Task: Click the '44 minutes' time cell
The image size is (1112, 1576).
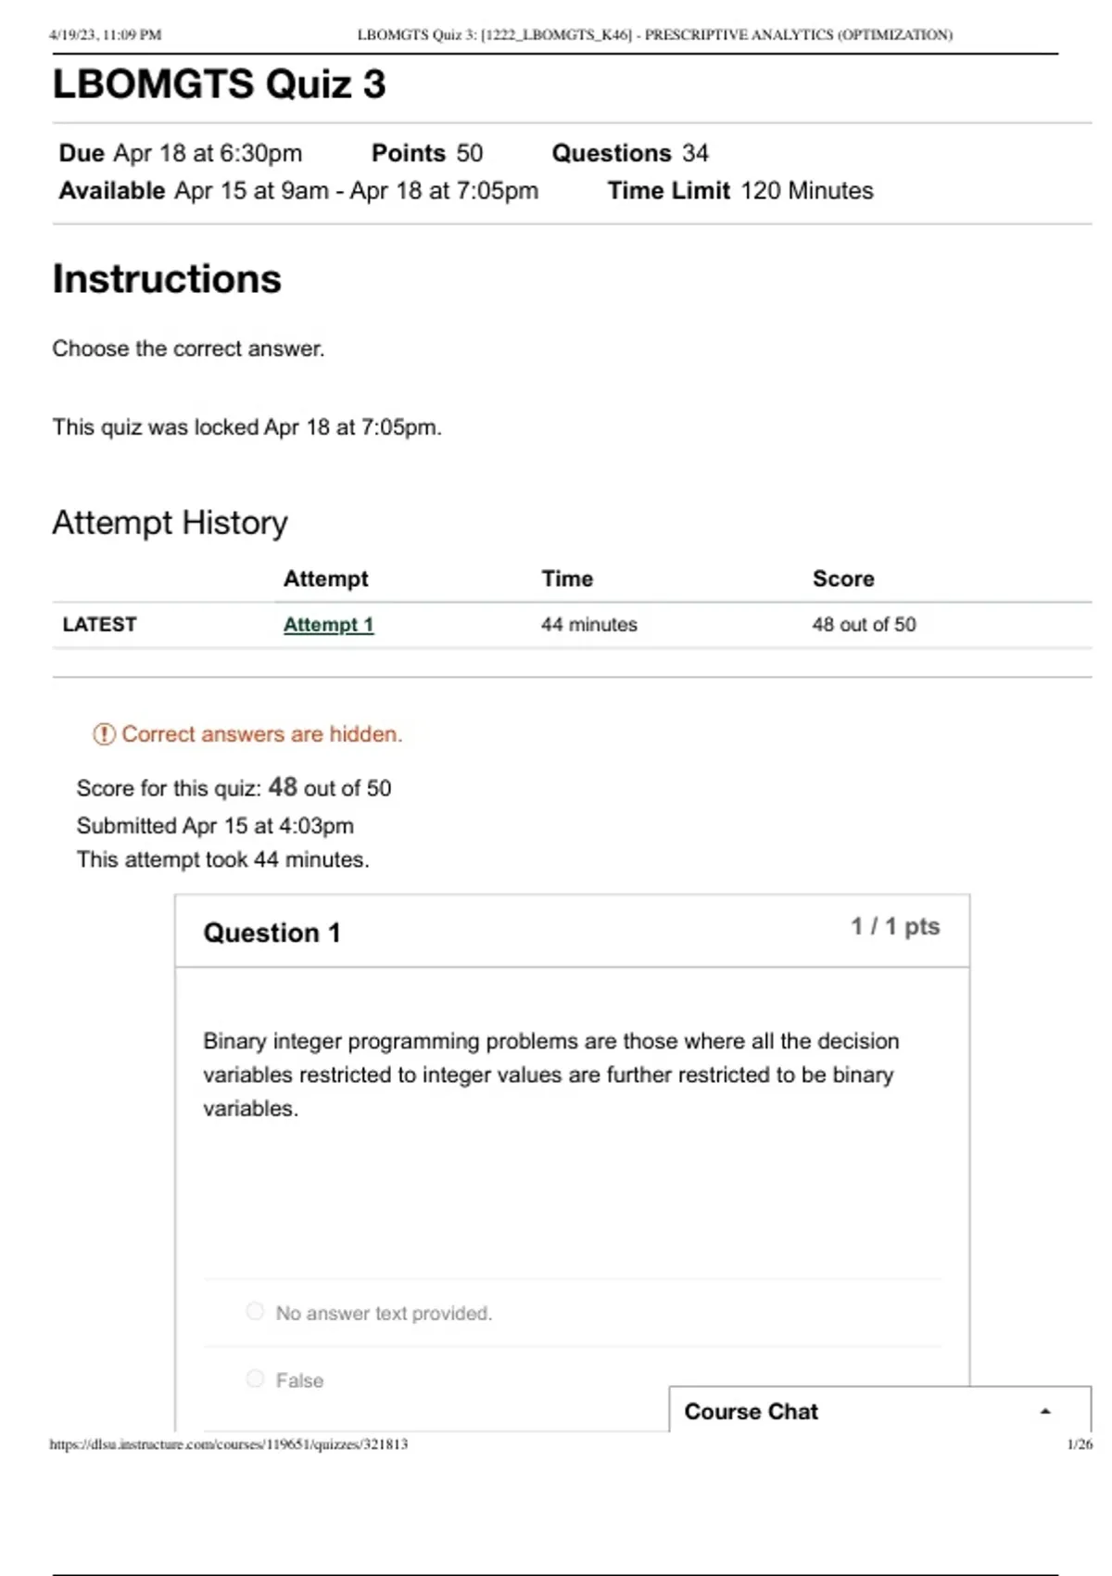Action: pyautogui.click(x=589, y=625)
